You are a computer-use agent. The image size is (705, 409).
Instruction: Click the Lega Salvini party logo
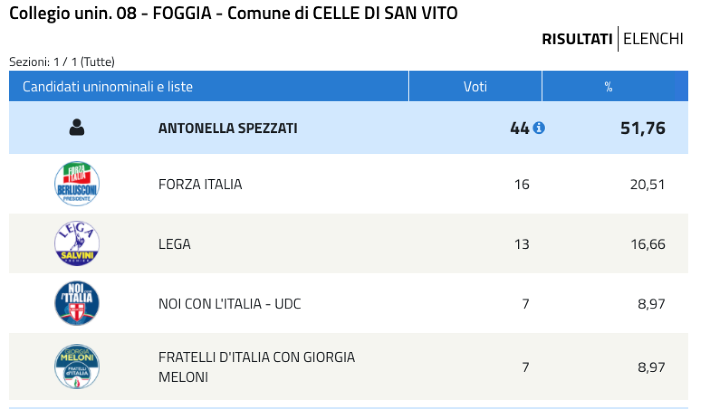(77, 243)
